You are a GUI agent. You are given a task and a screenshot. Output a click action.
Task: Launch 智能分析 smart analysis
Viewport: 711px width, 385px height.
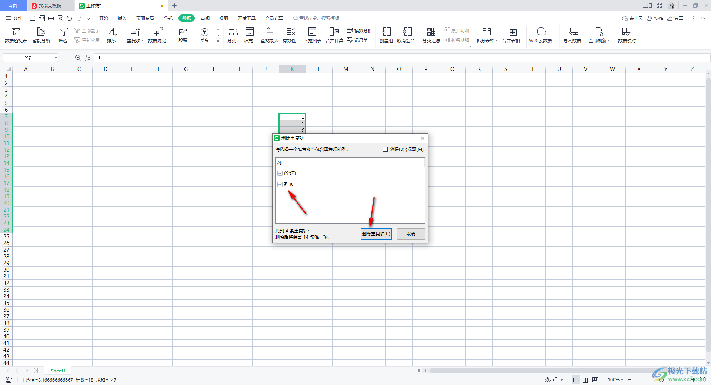41,35
